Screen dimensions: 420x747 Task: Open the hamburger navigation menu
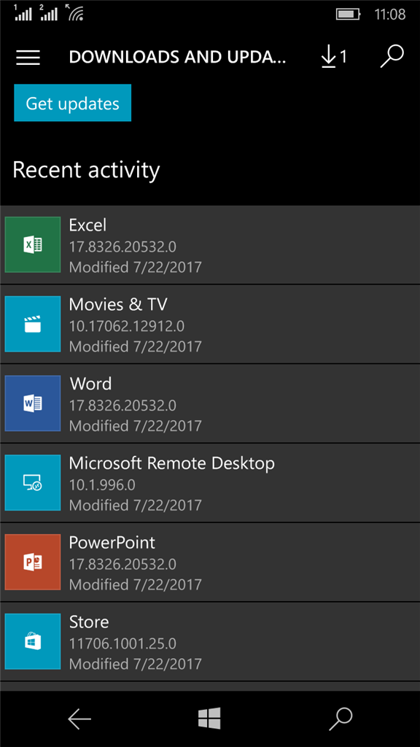(x=28, y=58)
